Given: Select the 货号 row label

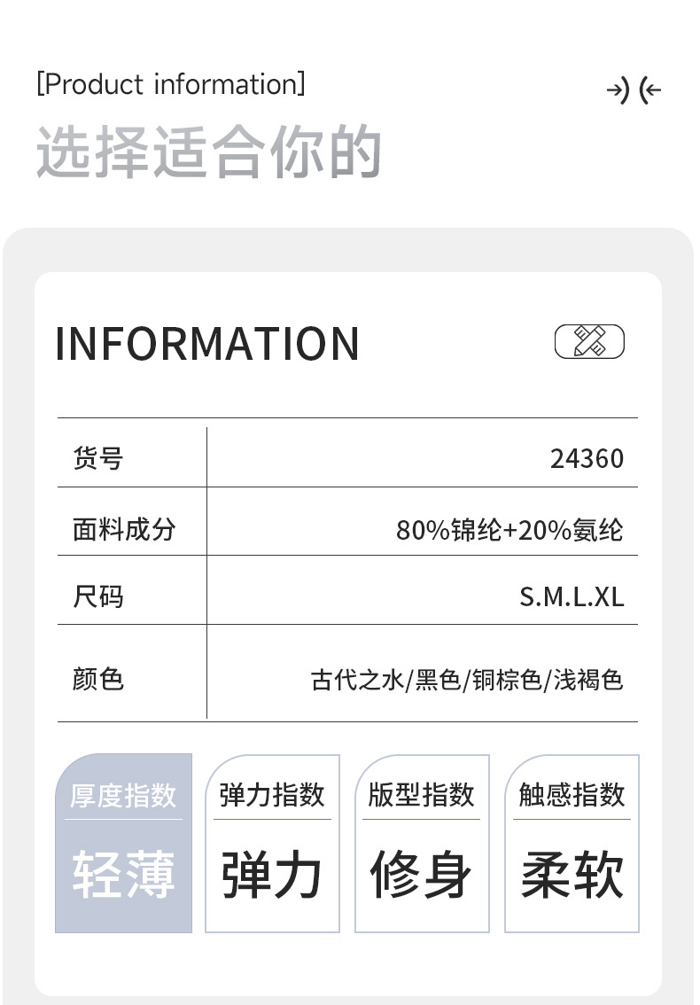Looking at the screenshot, I should (97, 458).
